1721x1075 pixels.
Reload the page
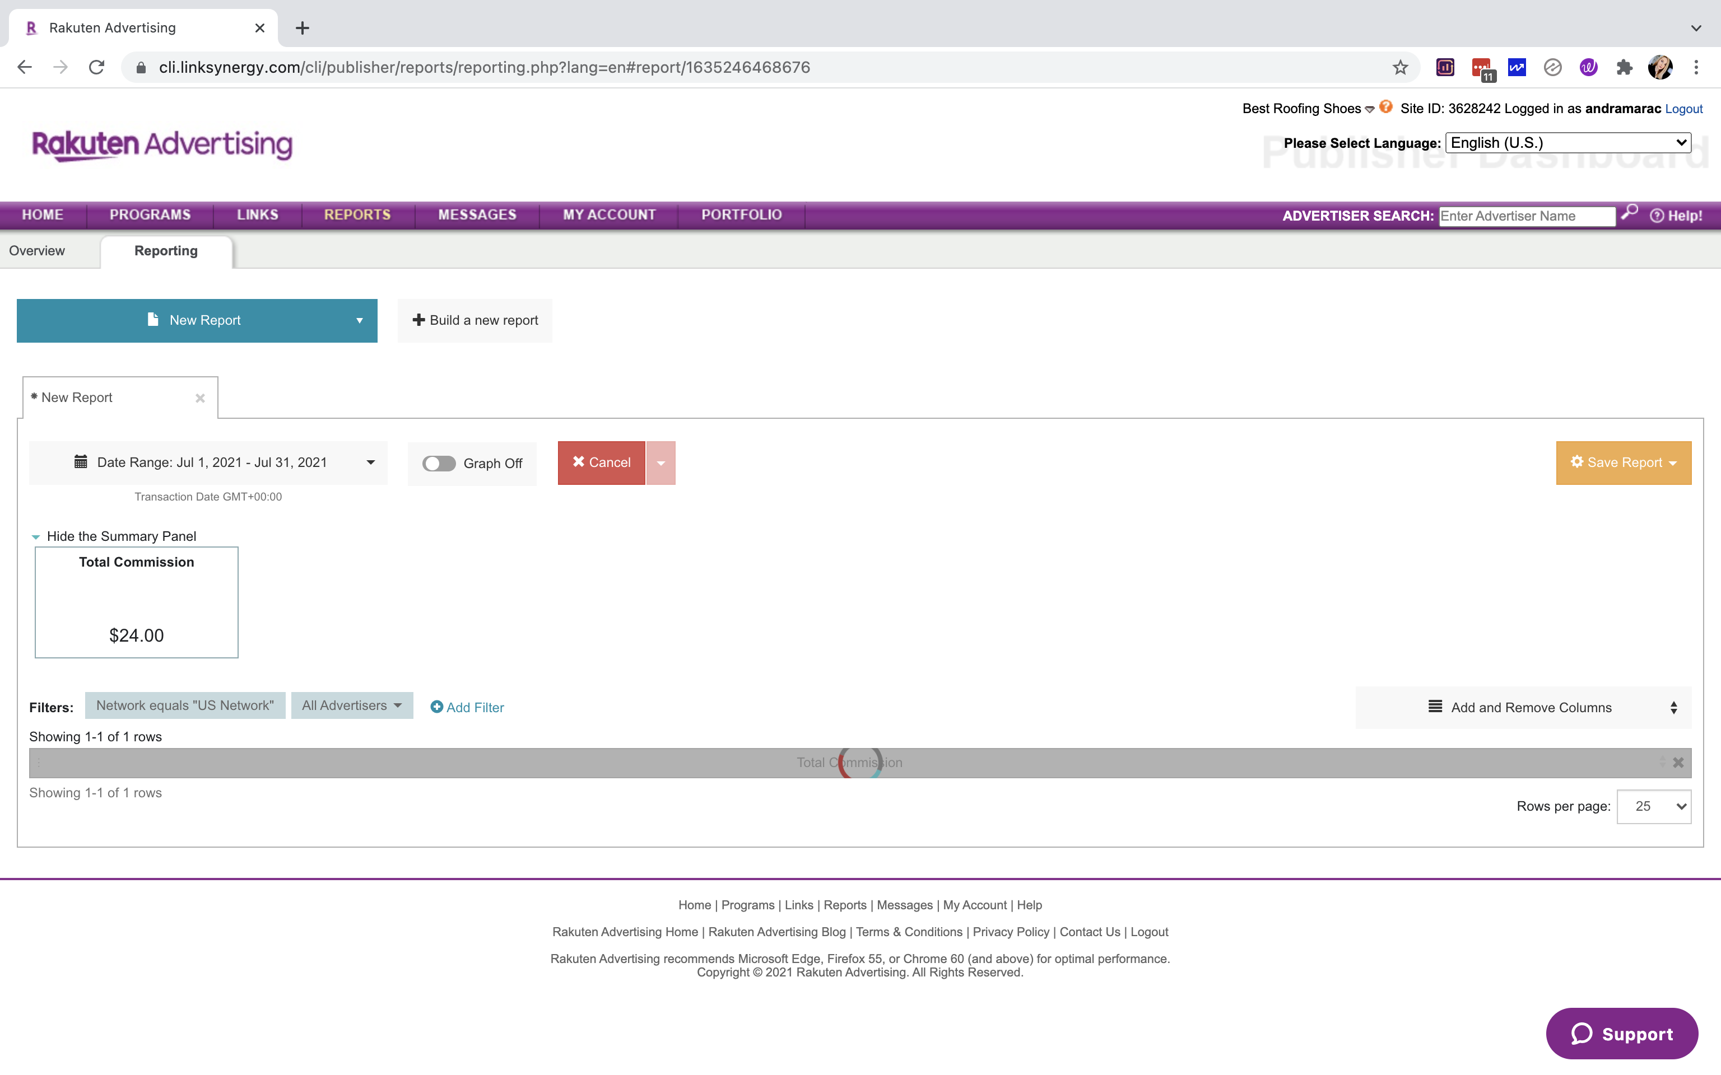pyautogui.click(x=97, y=67)
